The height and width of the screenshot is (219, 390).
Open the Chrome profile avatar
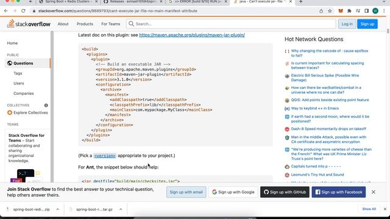[375, 11]
